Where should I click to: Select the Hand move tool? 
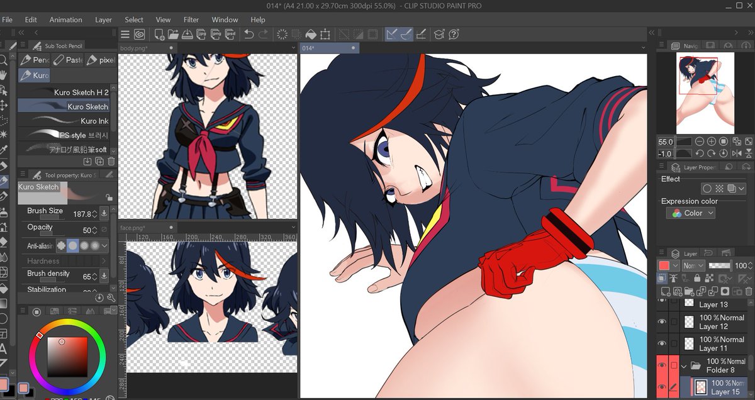(x=4, y=74)
